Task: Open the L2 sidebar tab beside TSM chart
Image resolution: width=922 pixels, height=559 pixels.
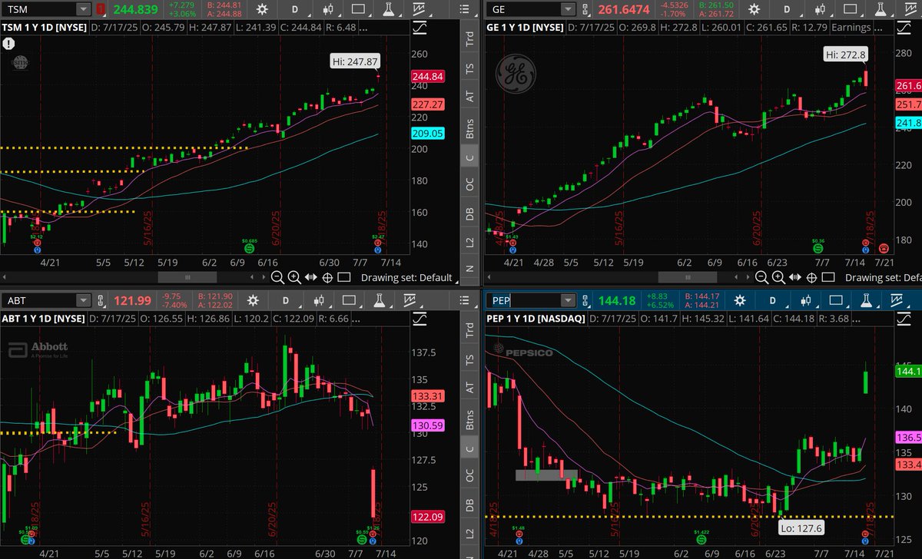Action: click(470, 242)
